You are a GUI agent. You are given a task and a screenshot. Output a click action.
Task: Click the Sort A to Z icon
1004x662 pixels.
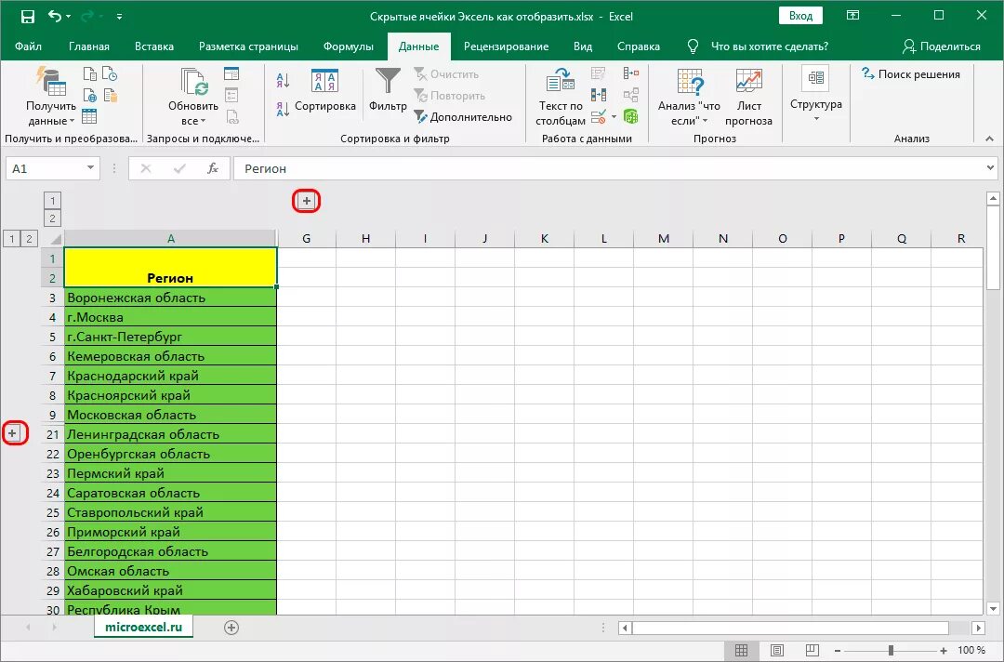283,80
